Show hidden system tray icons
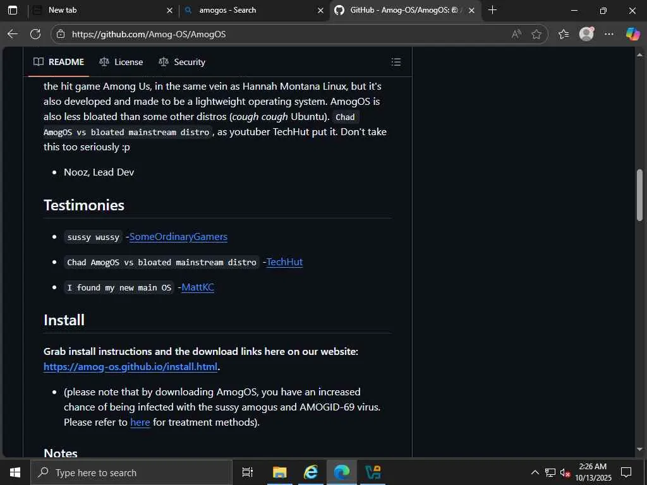Viewport: 647px width, 485px height. [x=535, y=472]
